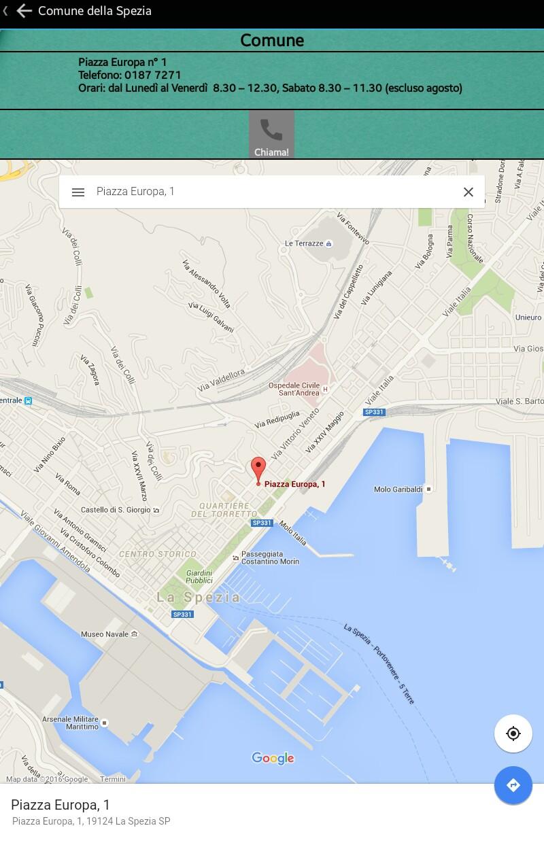Viewport: 544px width, 845px height.
Task: Tap the back arrow beside Comune della Spezia
Action: (24, 11)
